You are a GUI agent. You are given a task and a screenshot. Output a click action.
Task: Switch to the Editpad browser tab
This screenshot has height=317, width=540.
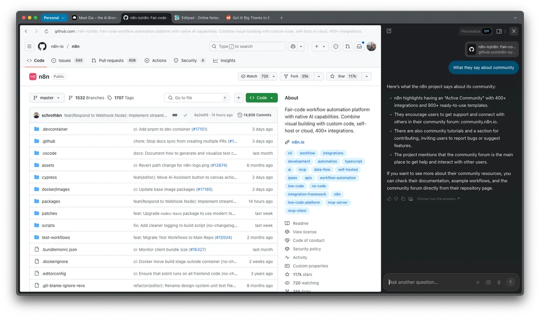click(x=198, y=18)
